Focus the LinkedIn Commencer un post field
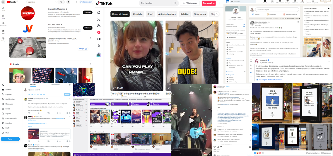The width and height of the screenshot is (333, 156). coord(277,10)
